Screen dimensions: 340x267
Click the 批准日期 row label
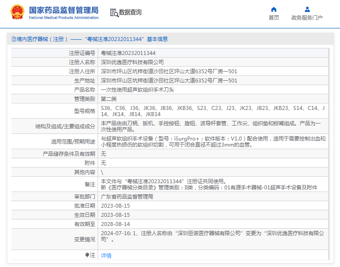85,205
